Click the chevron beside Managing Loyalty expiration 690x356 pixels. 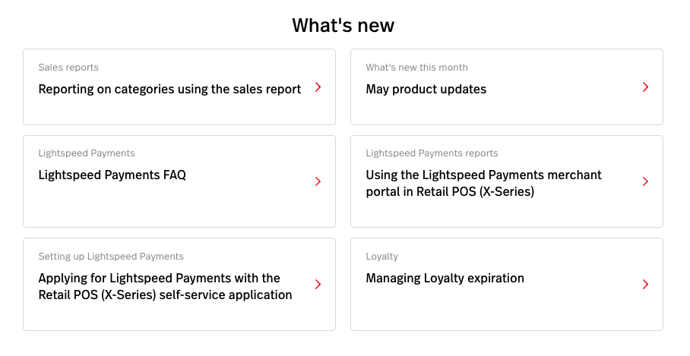pyautogui.click(x=645, y=285)
